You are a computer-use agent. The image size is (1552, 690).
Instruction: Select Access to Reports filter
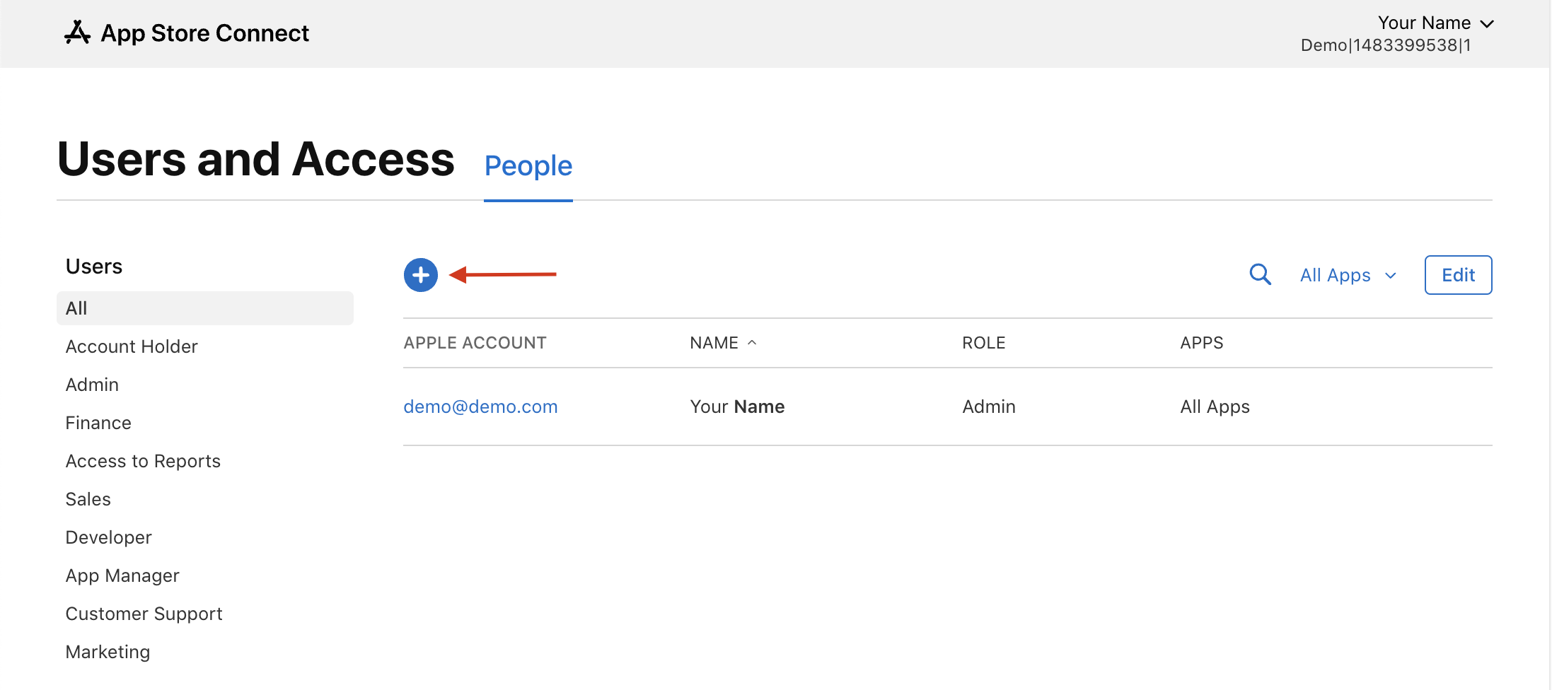[143, 461]
